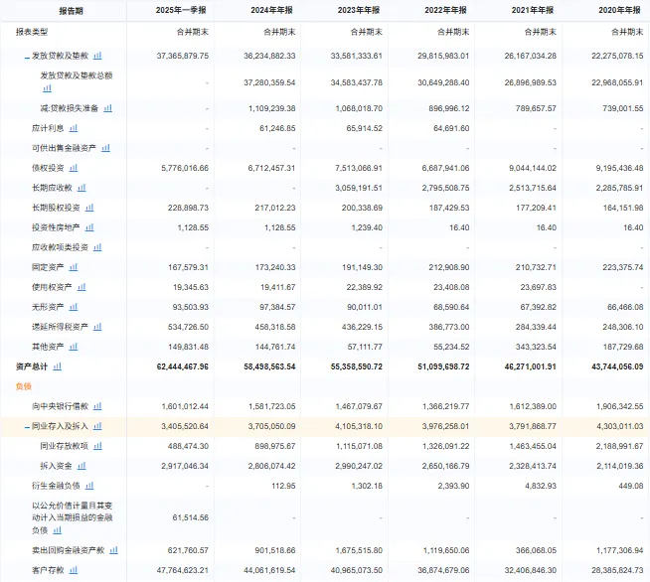Select the 2022年年报 column header

pyautogui.click(x=445, y=10)
